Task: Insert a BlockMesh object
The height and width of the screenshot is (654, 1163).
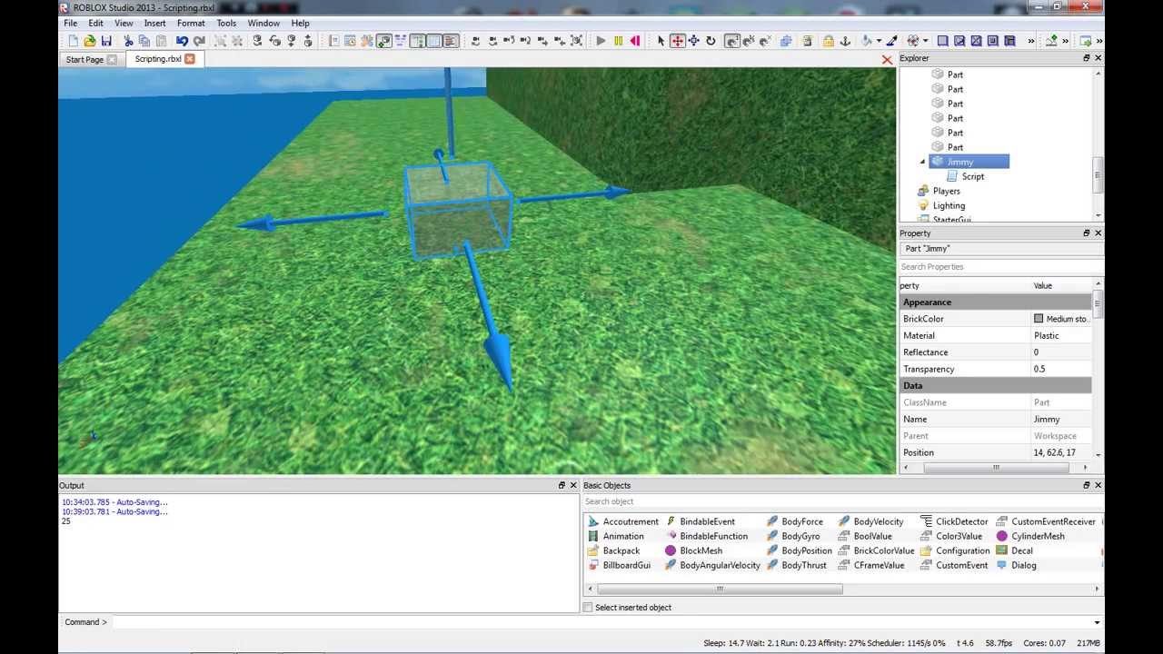Action: (x=693, y=550)
